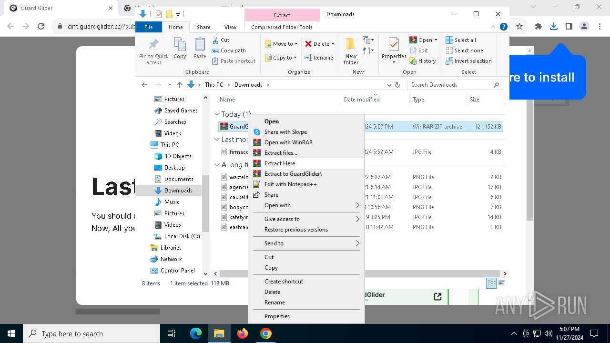Switch to the View tab
Viewport: 610px width, 343px height.
coord(230,27)
